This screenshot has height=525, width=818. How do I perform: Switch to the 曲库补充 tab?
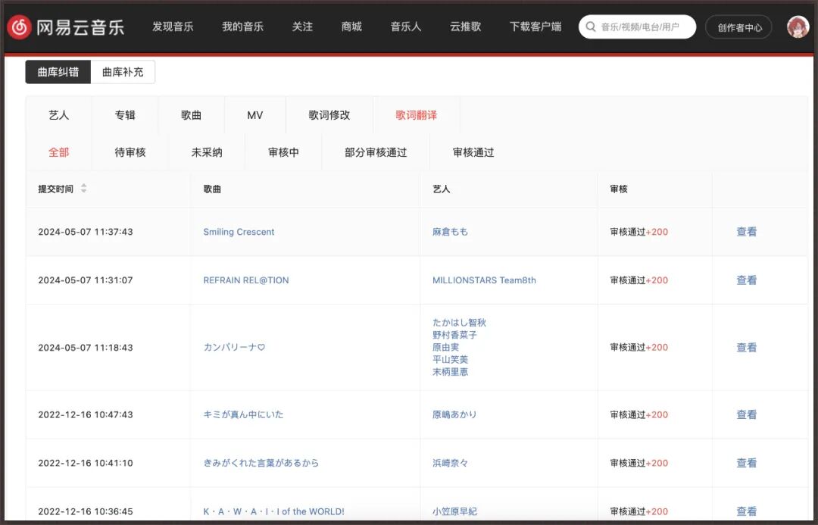pos(123,72)
